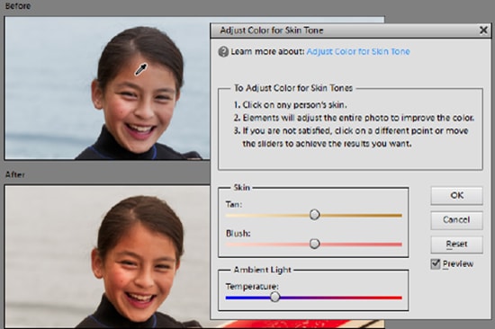This screenshot has height=329, width=495.
Task: Click the darkest end of the Tan track
Action: pyautogui.click(x=398, y=216)
